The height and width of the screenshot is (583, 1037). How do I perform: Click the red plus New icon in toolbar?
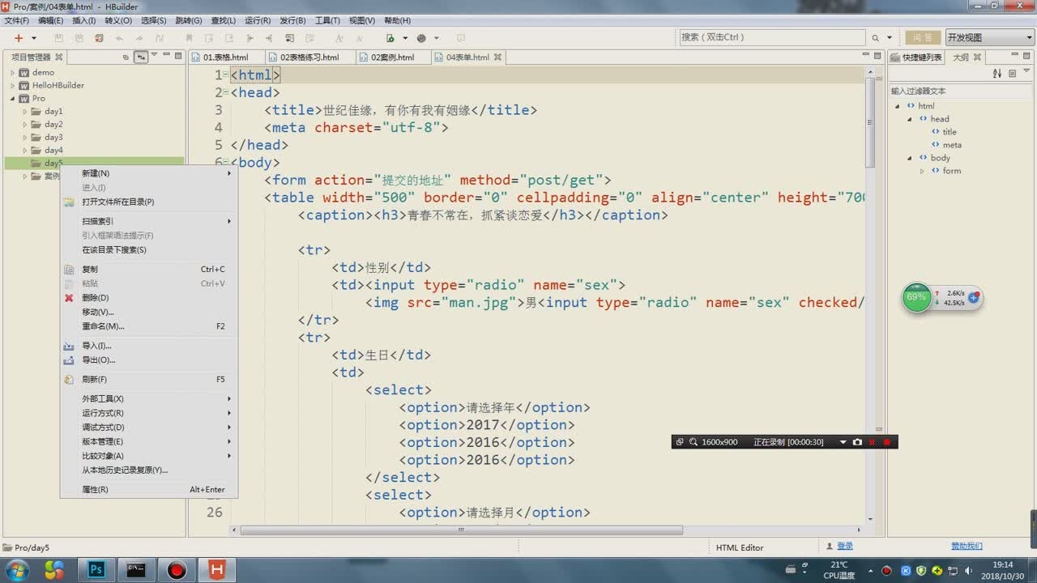coord(19,38)
